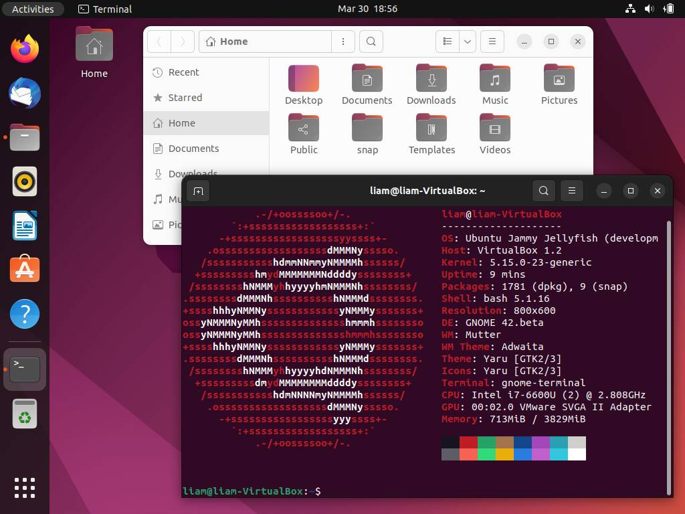This screenshot has height=514, width=685.
Task: Toggle list view in the Files toolbar
Action: tap(447, 41)
